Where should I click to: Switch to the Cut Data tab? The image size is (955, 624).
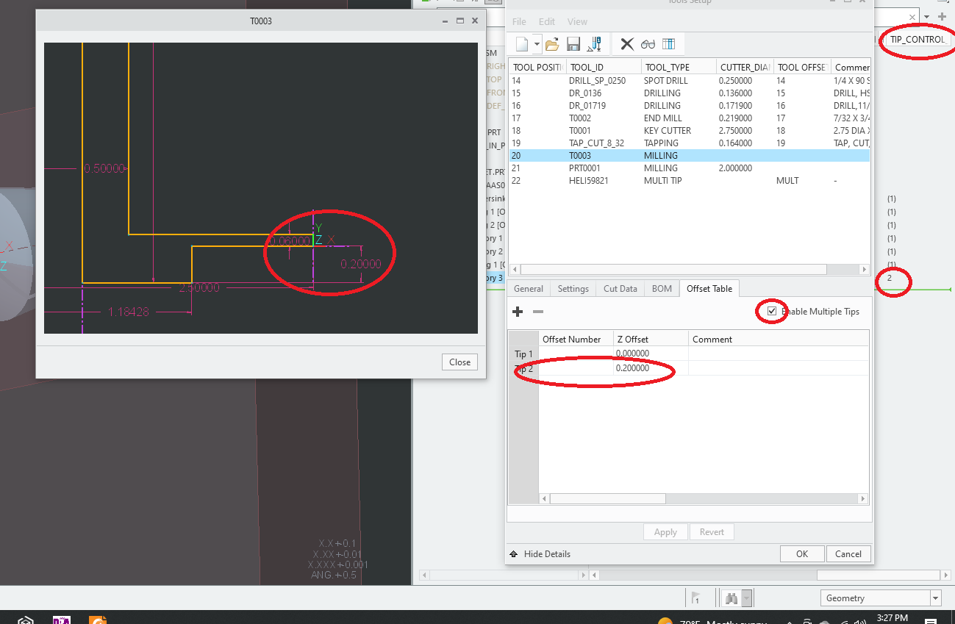tap(619, 288)
